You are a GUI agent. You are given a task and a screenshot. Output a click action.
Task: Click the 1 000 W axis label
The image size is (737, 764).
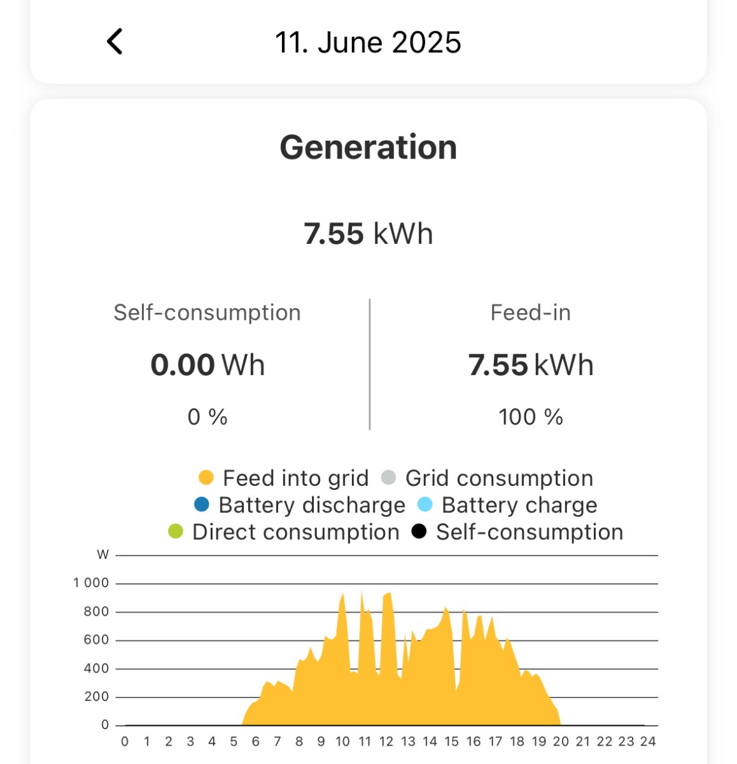tap(91, 583)
